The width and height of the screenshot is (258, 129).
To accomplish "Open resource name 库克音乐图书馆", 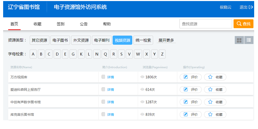I will click(22, 114).
